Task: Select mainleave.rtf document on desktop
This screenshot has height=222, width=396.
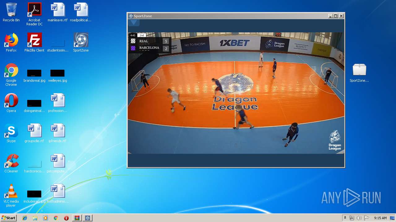Action: pos(58,12)
